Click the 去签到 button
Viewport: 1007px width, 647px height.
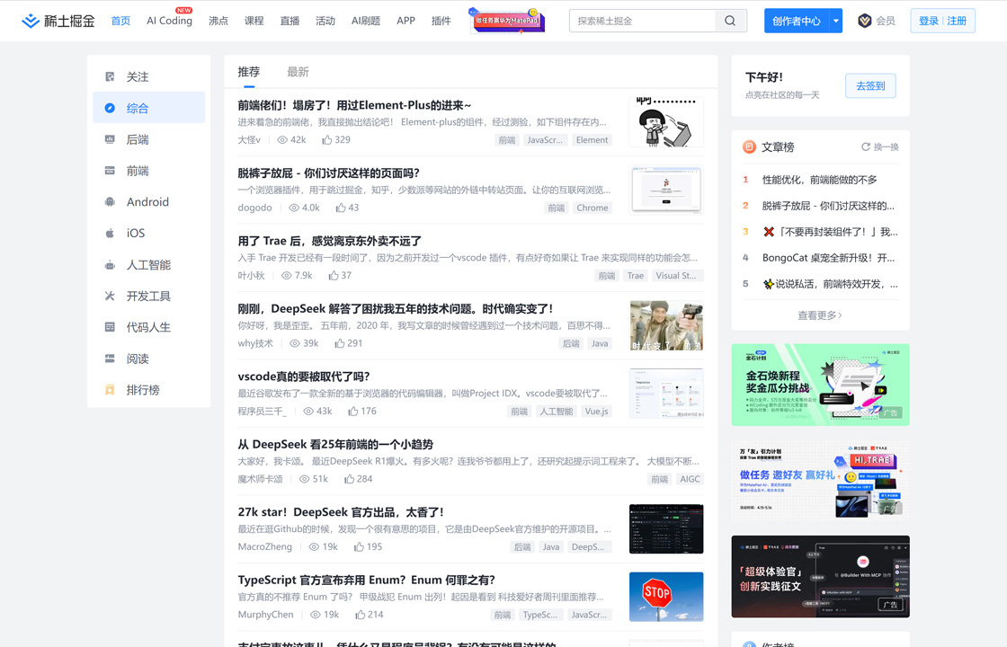871,85
